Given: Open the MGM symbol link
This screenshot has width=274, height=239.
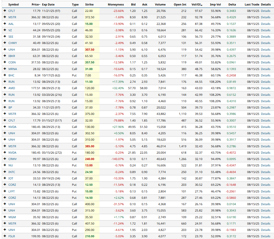Looking at the screenshot, I should point(12,217).
